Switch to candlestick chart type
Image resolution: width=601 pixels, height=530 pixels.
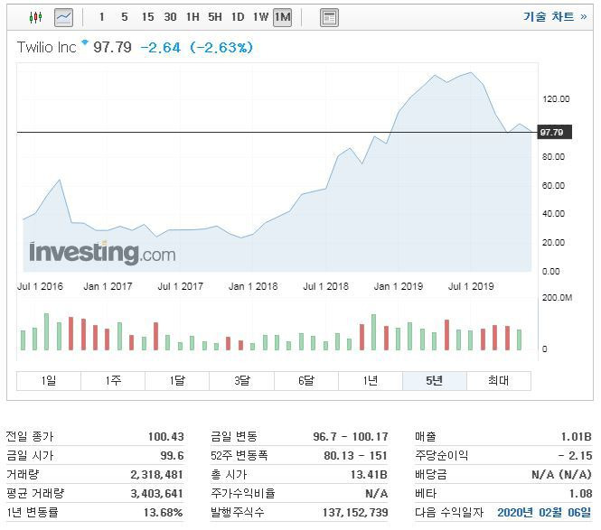click(x=35, y=17)
